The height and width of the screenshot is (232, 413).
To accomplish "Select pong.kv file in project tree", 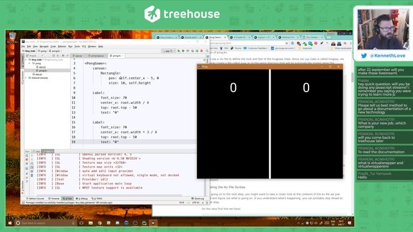I will (43, 70).
